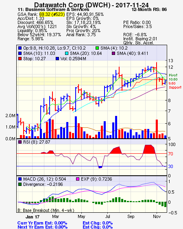
Task: Click the blue SMA (10) legend swatch
Action: click(20, 53)
